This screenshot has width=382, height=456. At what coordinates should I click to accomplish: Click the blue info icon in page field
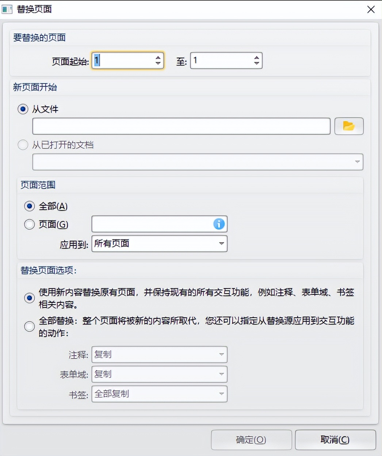pyautogui.click(x=218, y=224)
